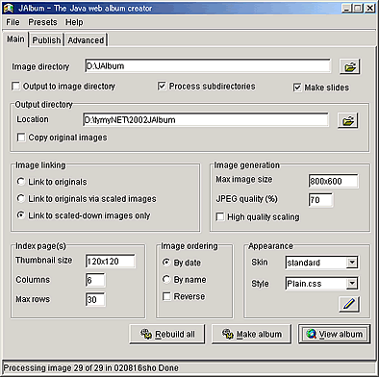
Task: Switch to the Advanced tab
Action: point(86,40)
